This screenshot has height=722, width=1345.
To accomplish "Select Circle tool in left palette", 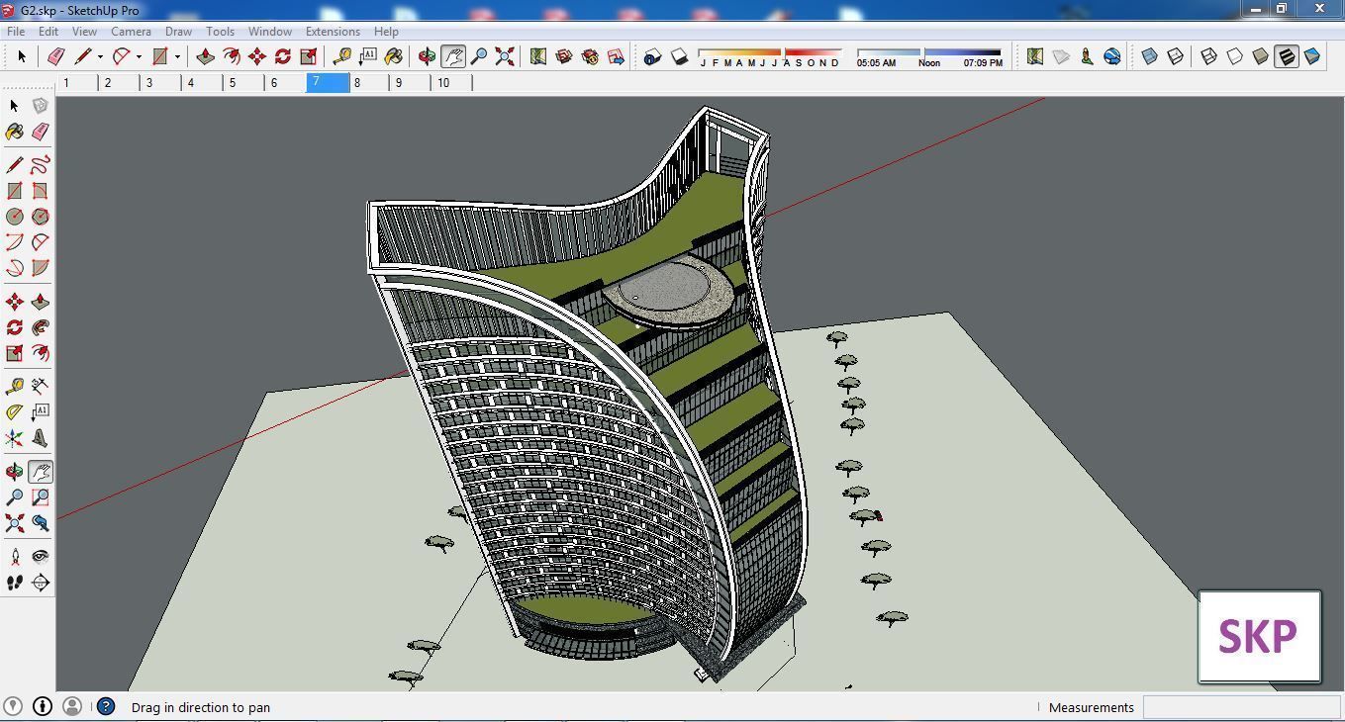I will (x=15, y=216).
